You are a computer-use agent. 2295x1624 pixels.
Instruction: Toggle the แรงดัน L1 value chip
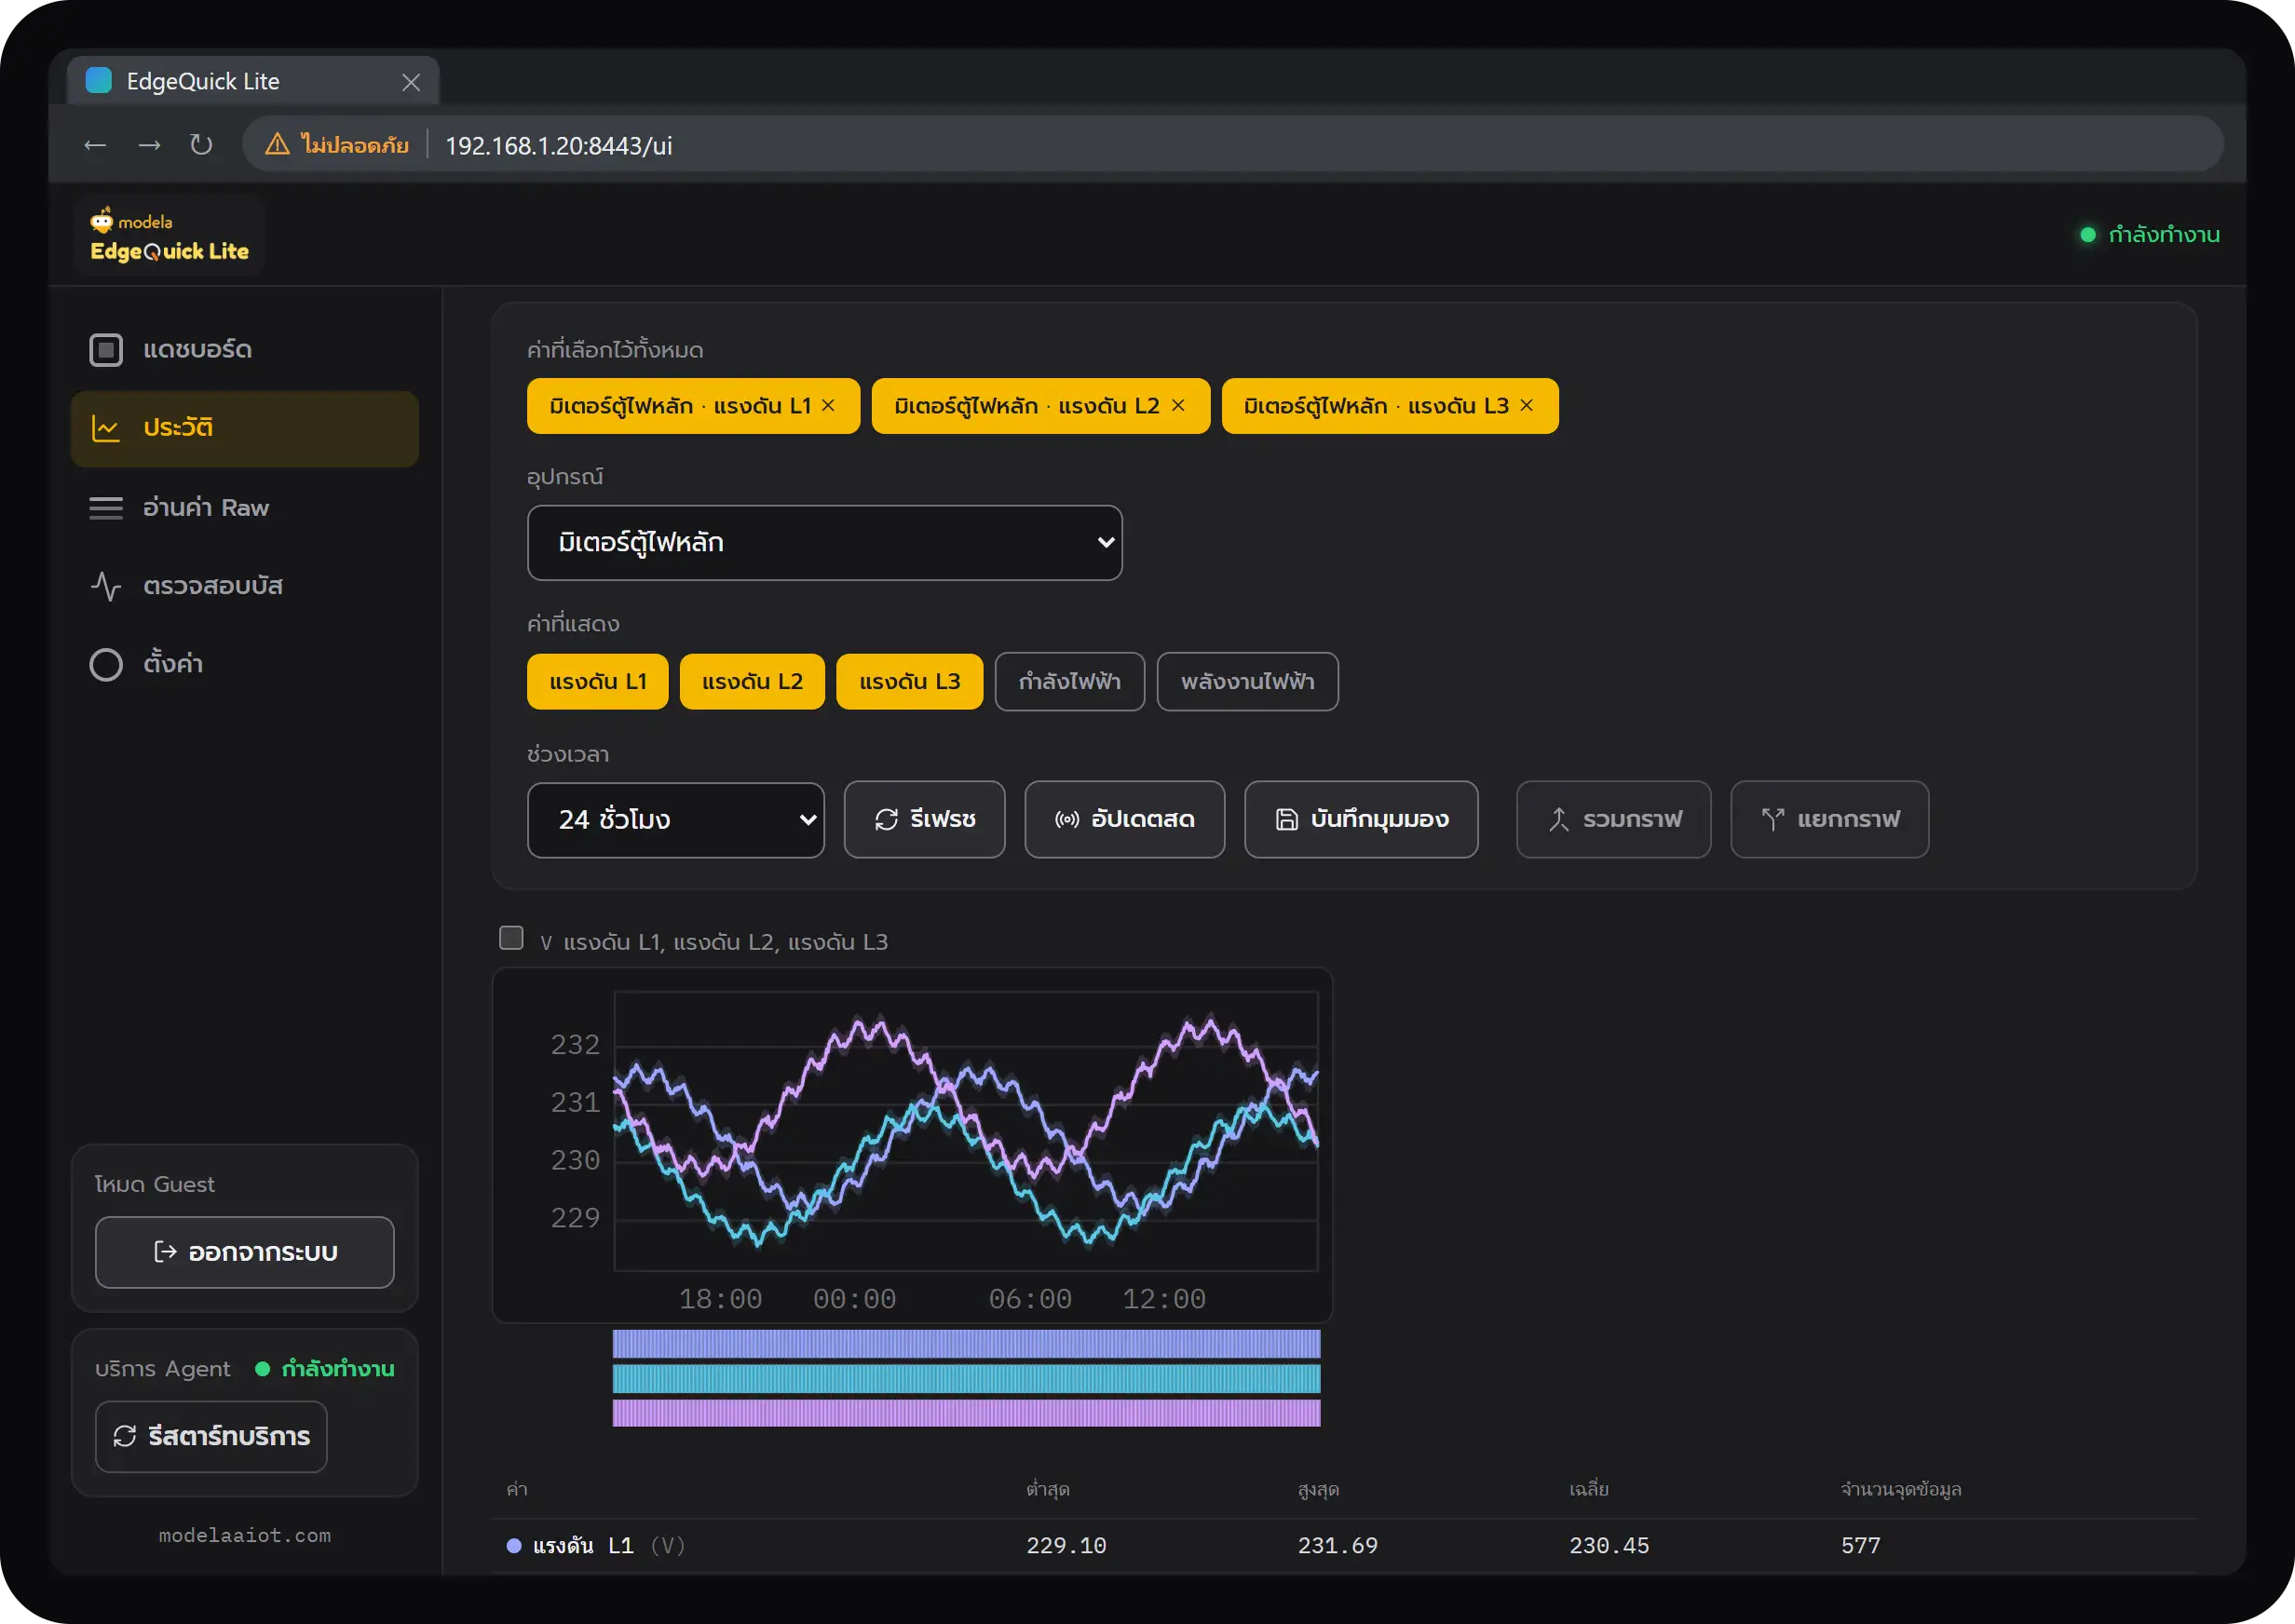point(597,682)
